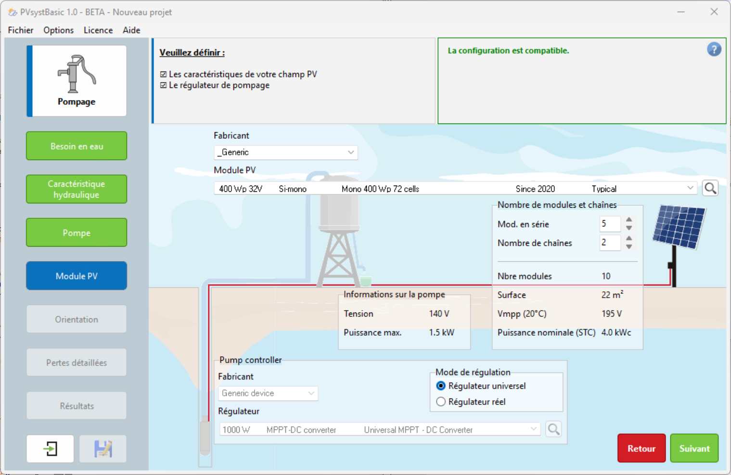The image size is (731, 475).
Task: Click the Pertes détaillées step button
Action: tap(77, 362)
